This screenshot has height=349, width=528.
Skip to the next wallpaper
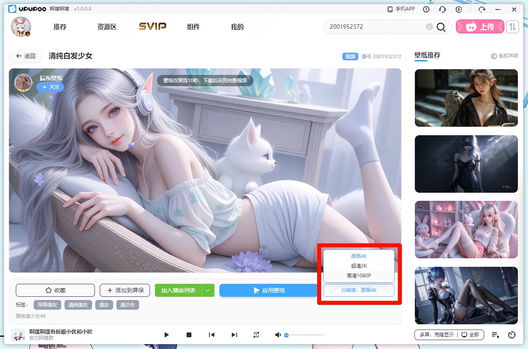[x=234, y=335]
